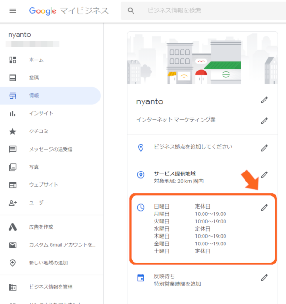
Task: Open 広告を作成 in sidebar
Action: pos(50,227)
